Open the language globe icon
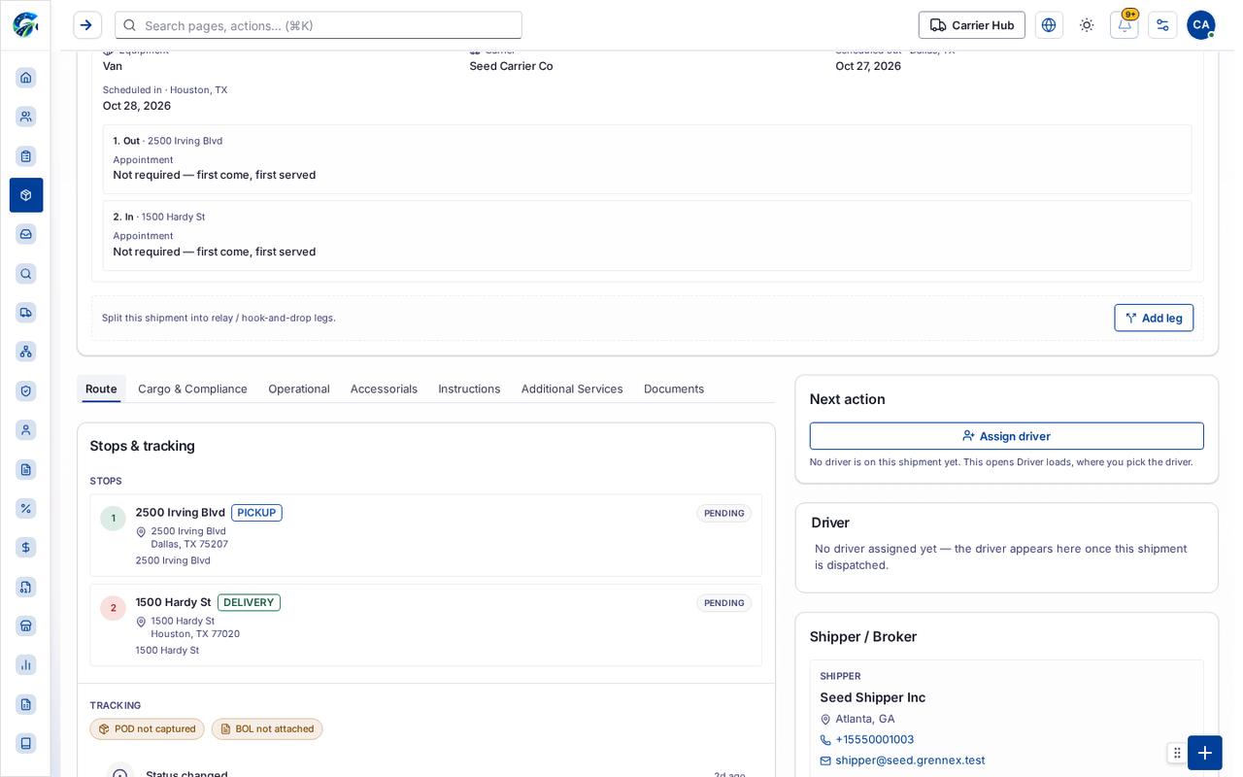This screenshot has width=1243, height=777. [1049, 25]
